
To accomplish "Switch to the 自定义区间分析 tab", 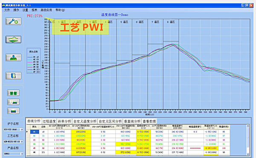I will point(111,121).
